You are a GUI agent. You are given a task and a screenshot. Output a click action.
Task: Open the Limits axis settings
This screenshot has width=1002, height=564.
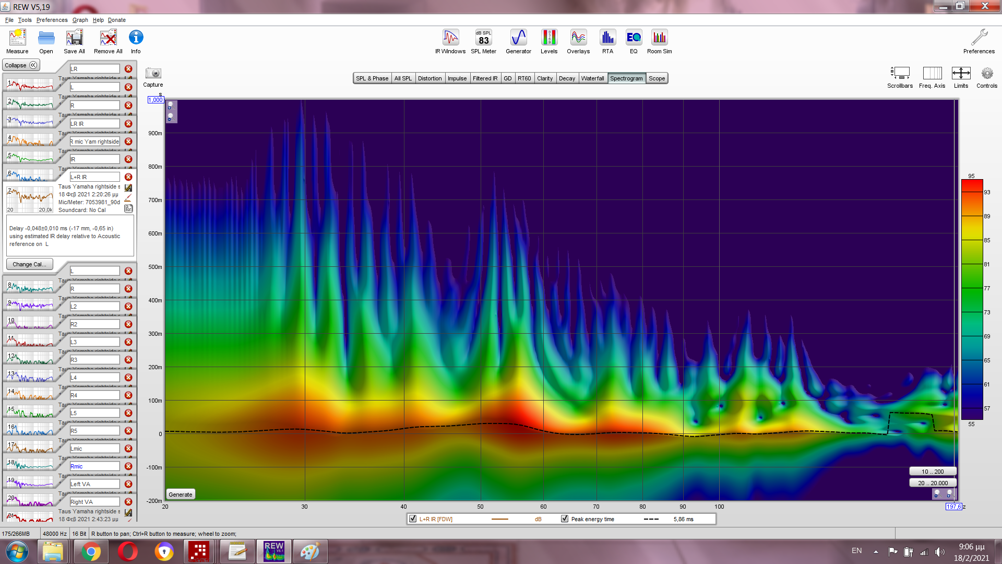coord(961,74)
